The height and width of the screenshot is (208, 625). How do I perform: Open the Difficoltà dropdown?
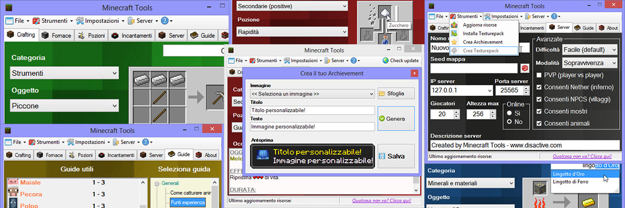coord(590,49)
